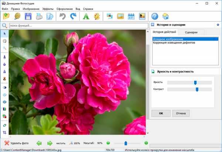
Task: Undo the last action
Action: click(63, 16)
